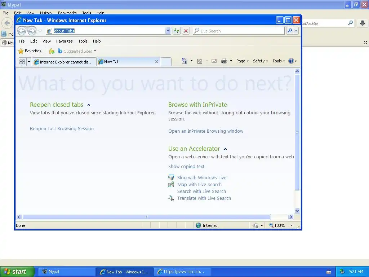Screen dimensions: 369x277
Task: Open the blank new tab button
Action: pos(166,62)
